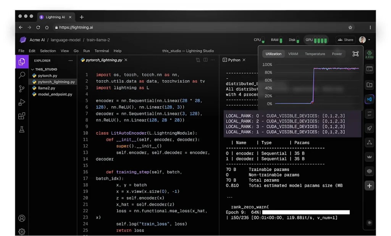This screenshot has width=391, height=236.
Task: Switch to the Temperature tab
Action: (x=315, y=54)
